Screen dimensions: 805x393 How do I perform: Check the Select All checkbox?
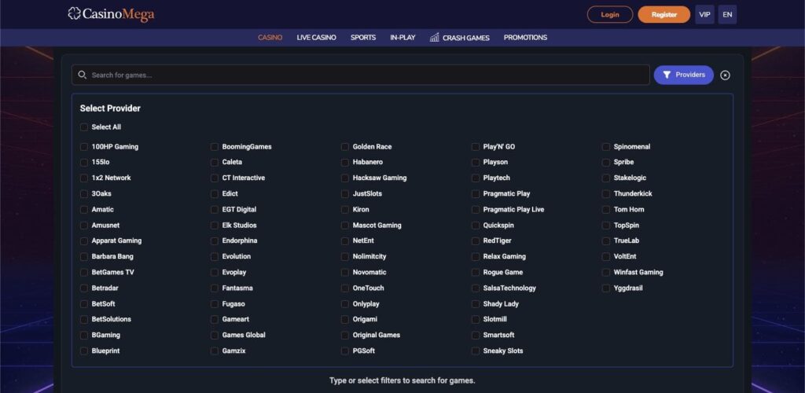coord(84,127)
